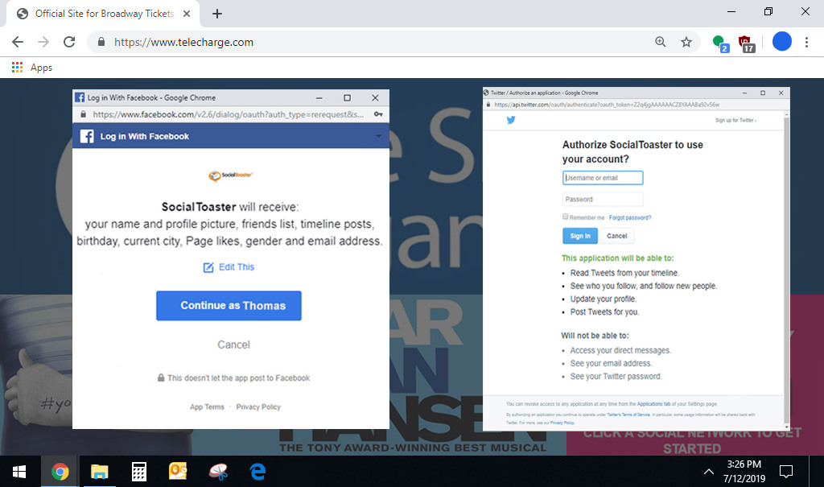Open Outlook from the taskbar

(178, 472)
